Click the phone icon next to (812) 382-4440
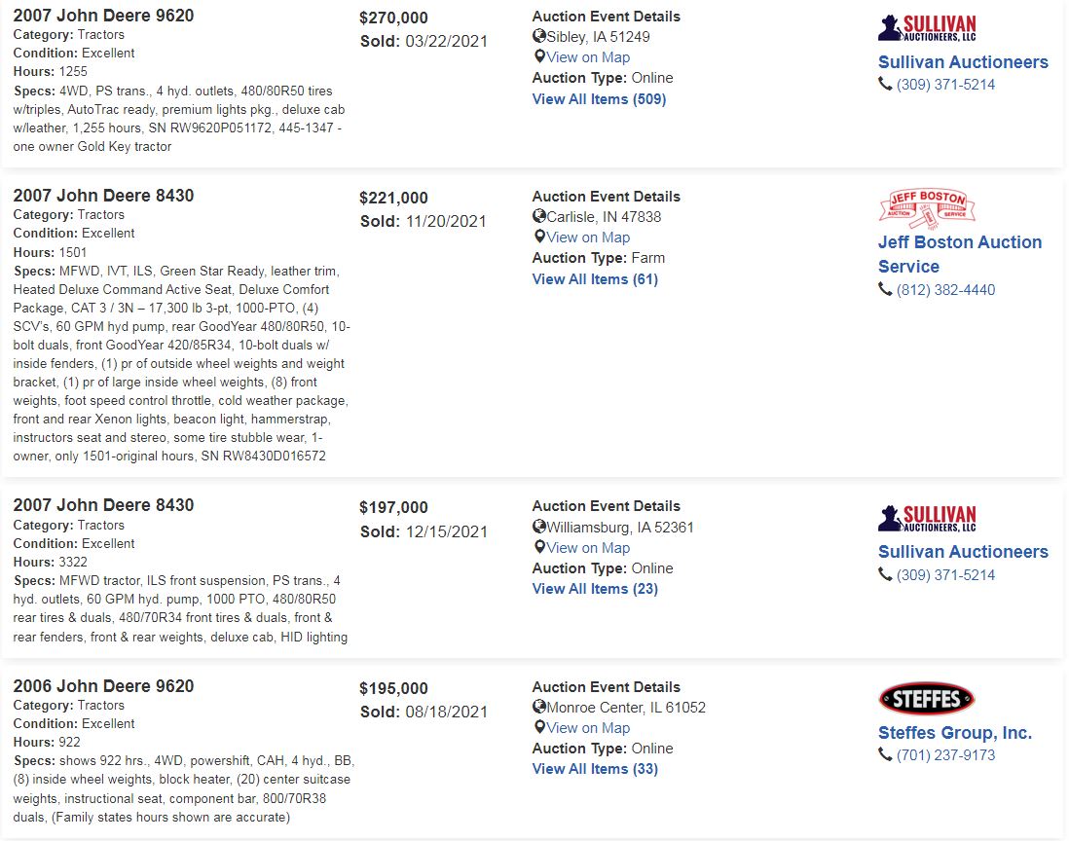Image resolution: width=1069 pixels, height=841 pixels. [885, 290]
